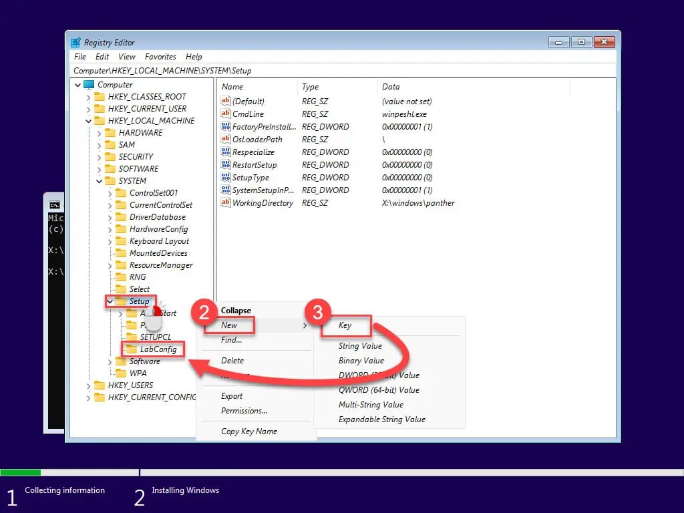Image resolution: width=684 pixels, height=513 pixels.
Task: Expand the ControlSet001 tree node
Action: click(x=110, y=193)
